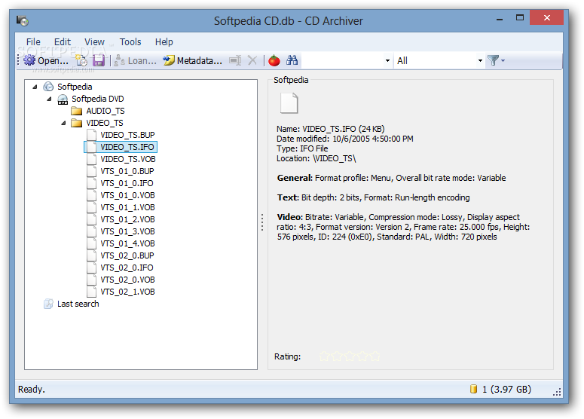Maximize the CD Archiver window

(520, 17)
